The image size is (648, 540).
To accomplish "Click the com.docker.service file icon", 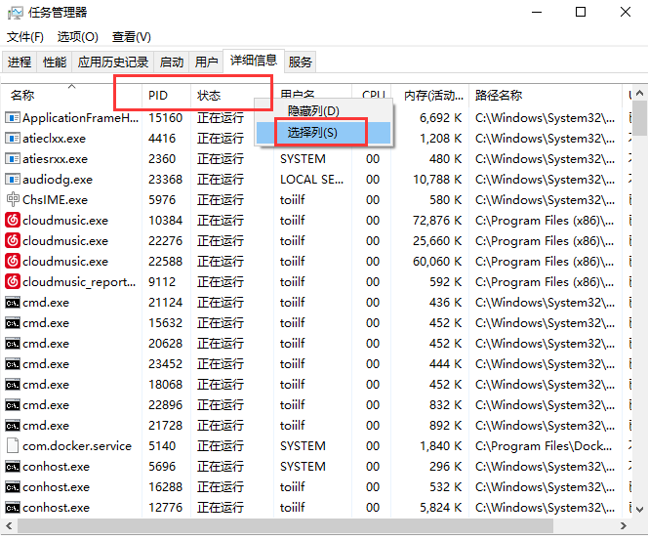I will pyautogui.click(x=13, y=446).
